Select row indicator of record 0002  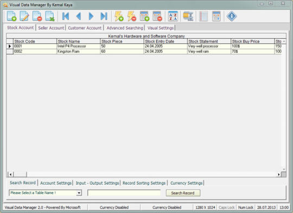[10, 52]
